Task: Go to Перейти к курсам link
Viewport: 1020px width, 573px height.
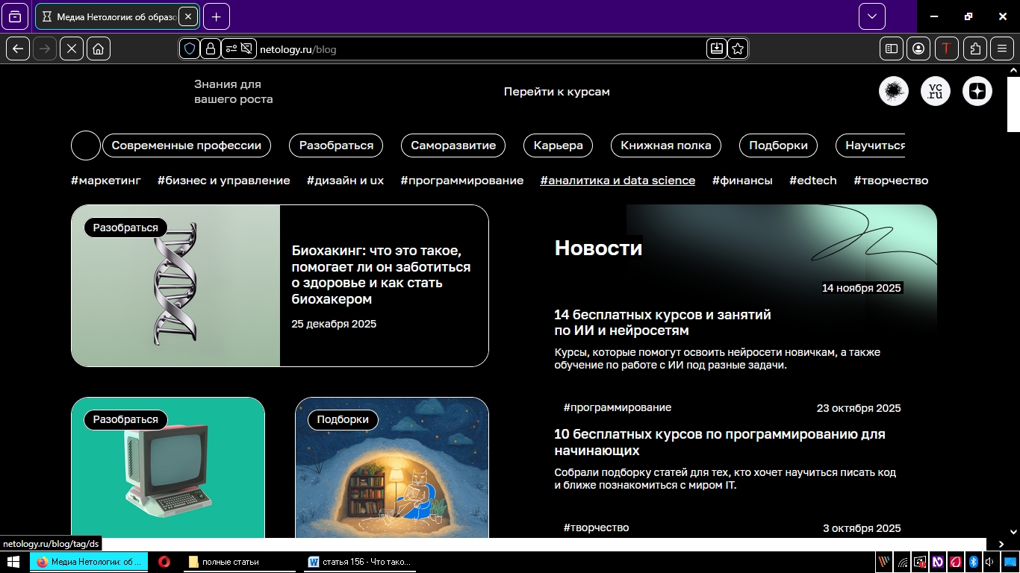Action: pyautogui.click(x=556, y=92)
